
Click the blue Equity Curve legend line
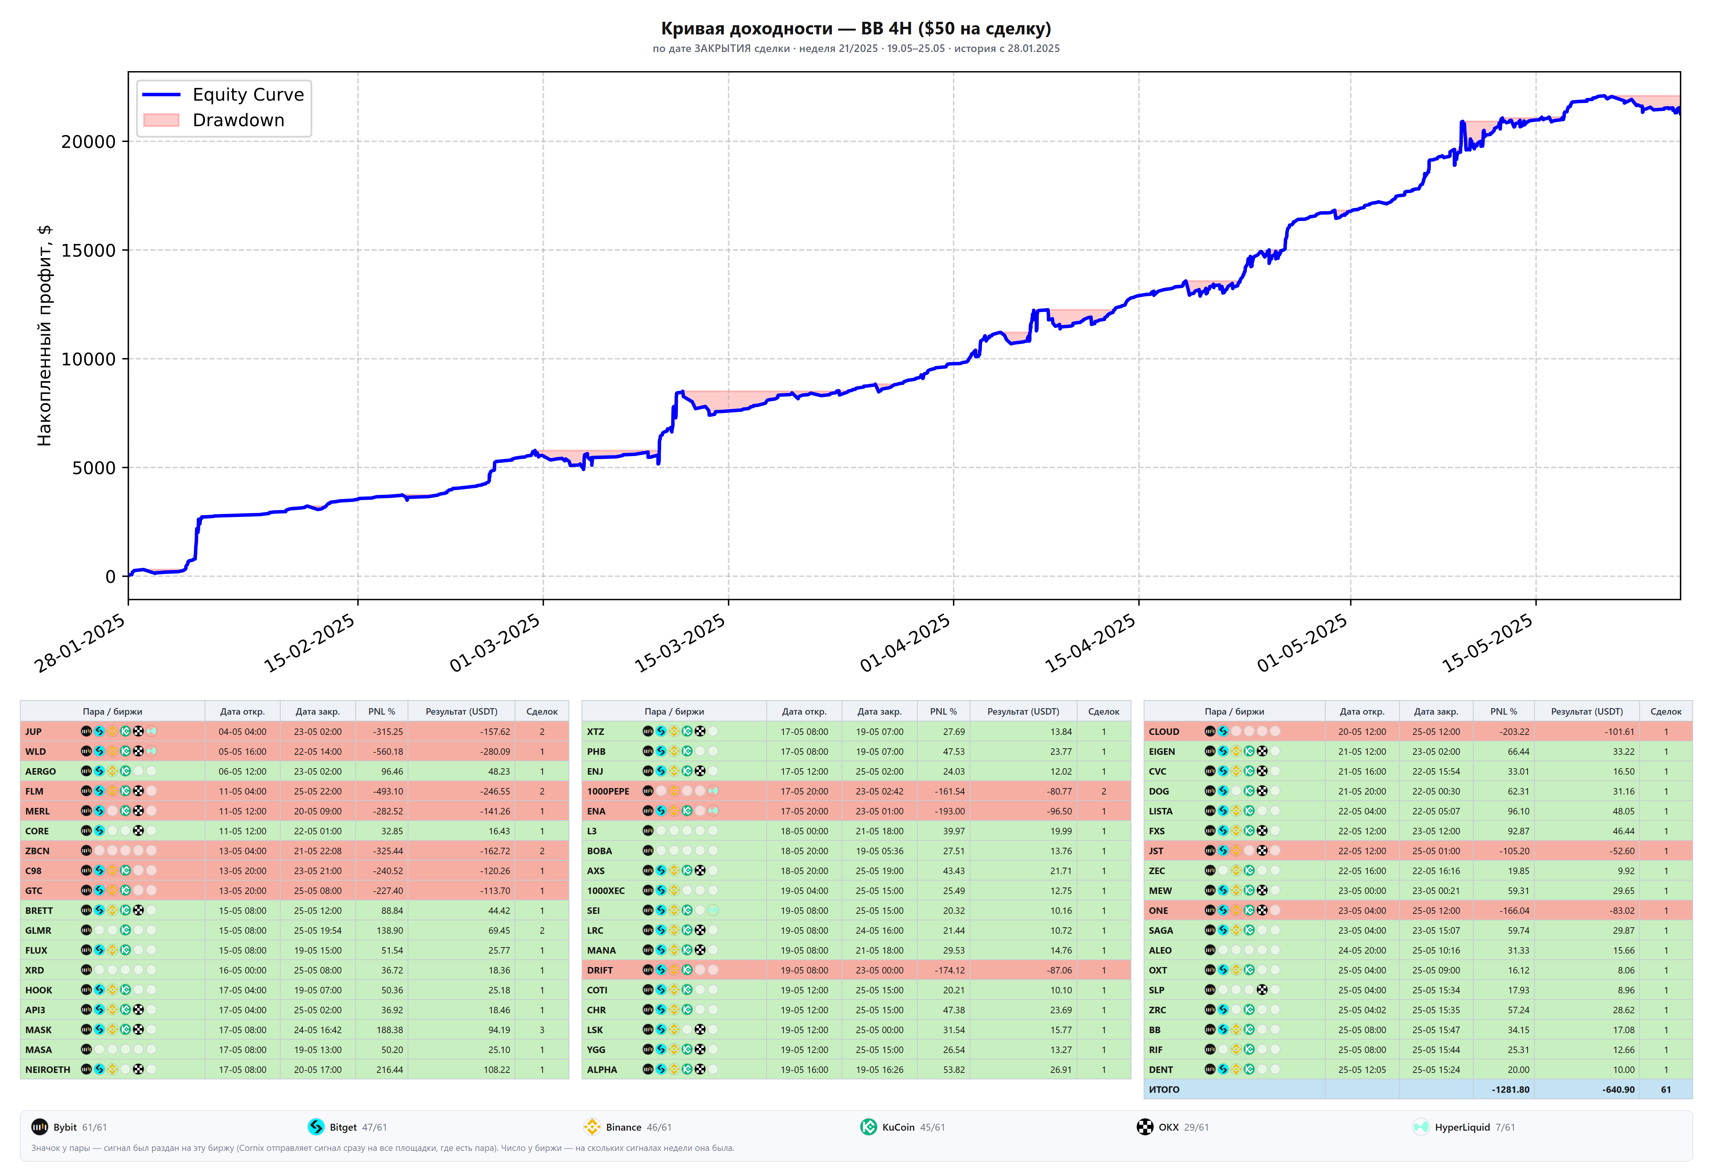coord(161,94)
